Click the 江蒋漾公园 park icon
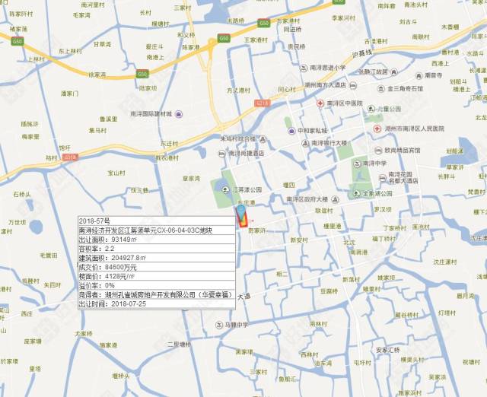This screenshot has height=397, width=487. [x=225, y=189]
